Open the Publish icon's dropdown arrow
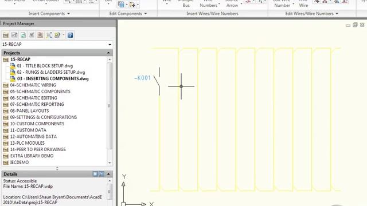The image size is (367, 206). tap(64, 35)
